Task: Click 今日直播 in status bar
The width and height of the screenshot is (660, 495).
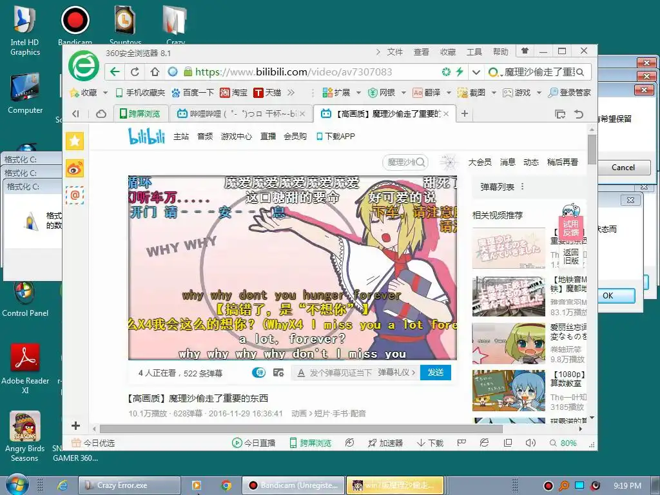Action: [254, 443]
